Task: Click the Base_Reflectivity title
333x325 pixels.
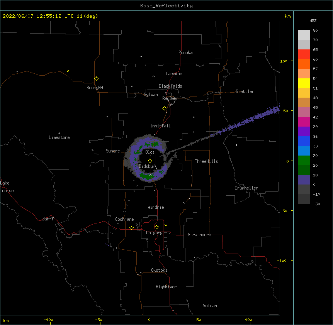Action: click(x=166, y=6)
